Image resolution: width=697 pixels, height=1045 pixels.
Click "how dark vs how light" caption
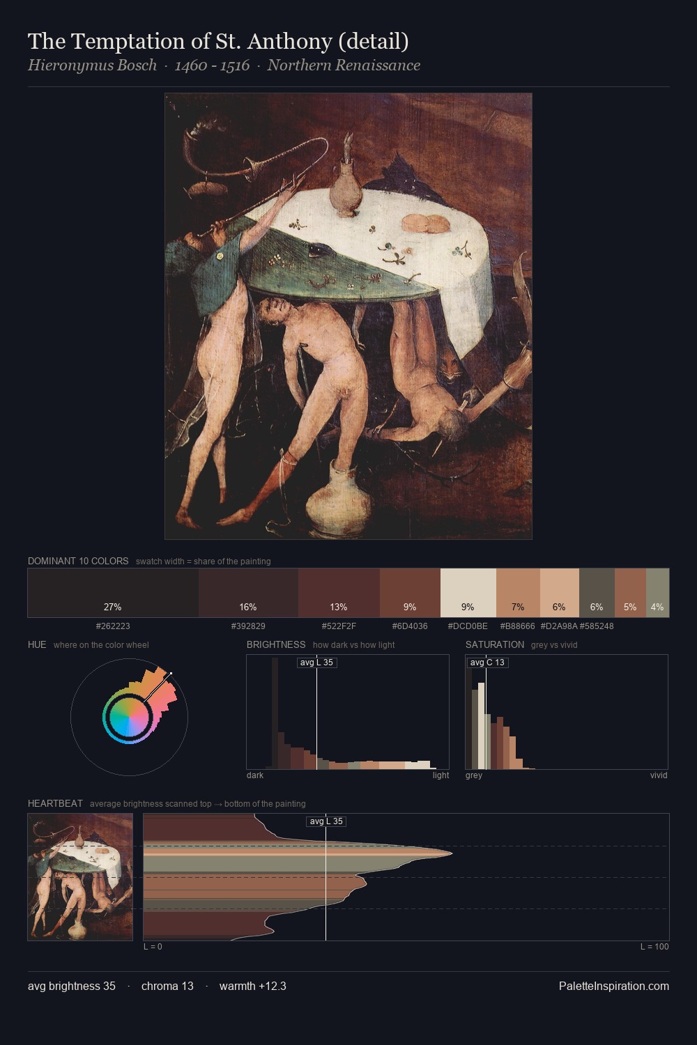tap(353, 645)
